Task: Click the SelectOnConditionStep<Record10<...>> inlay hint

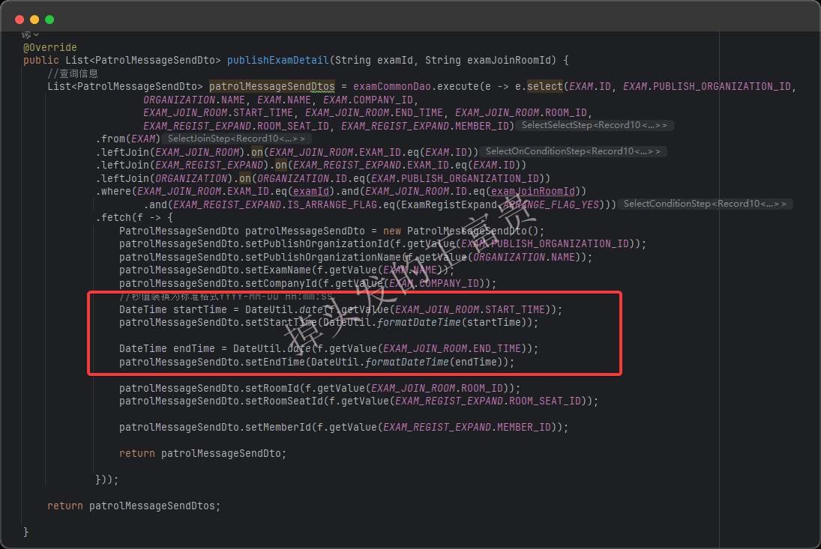Action: pyautogui.click(x=573, y=151)
